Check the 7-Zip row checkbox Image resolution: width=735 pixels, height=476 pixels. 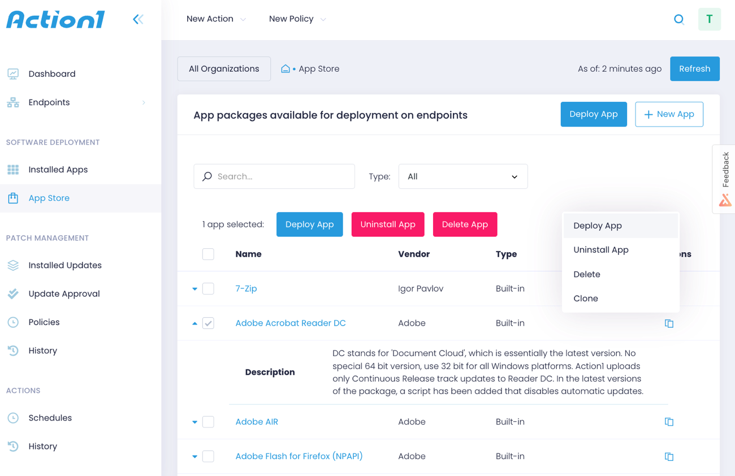pos(208,288)
